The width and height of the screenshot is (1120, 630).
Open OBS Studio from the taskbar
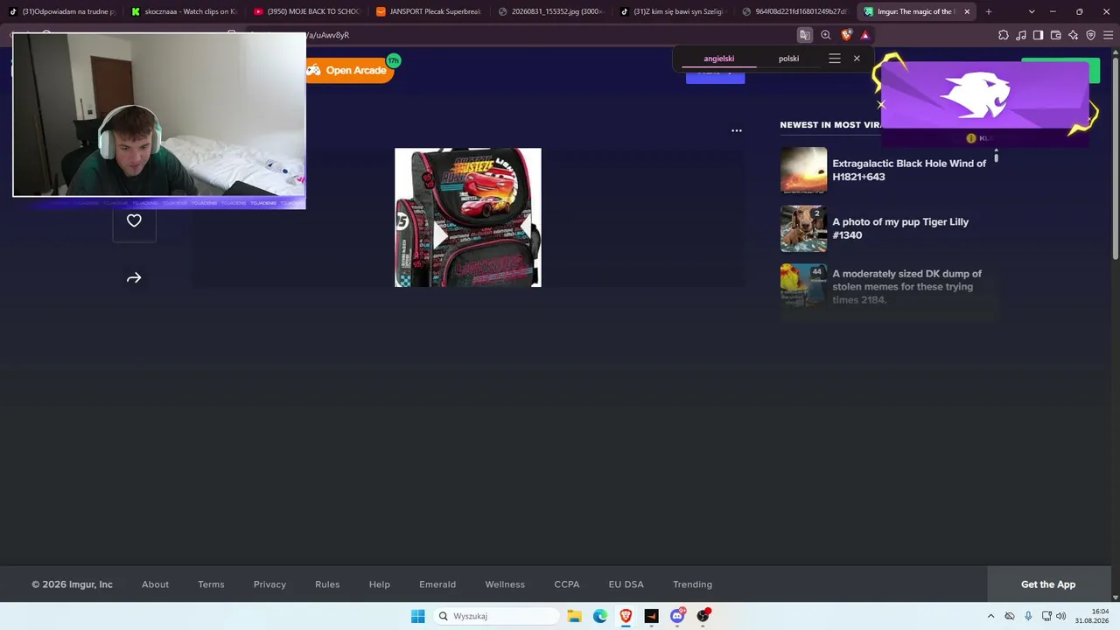coord(703,616)
